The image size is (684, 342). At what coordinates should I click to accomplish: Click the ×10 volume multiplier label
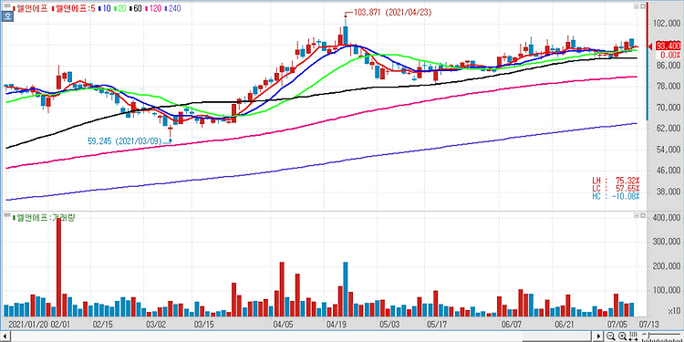click(x=674, y=312)
